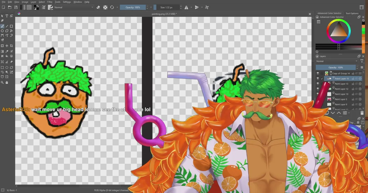Select the Ellipse shape tool
The image size is (368, 193).
pos(2,31)
